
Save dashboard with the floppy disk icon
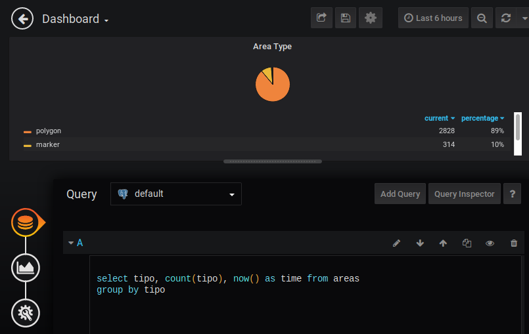[346, 18]
